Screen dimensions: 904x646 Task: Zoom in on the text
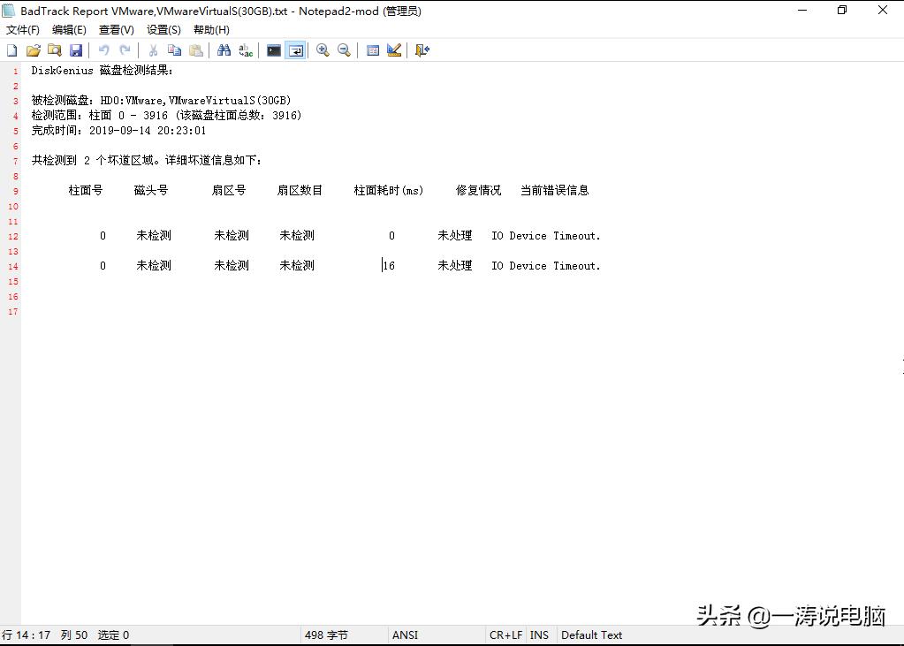323,50
